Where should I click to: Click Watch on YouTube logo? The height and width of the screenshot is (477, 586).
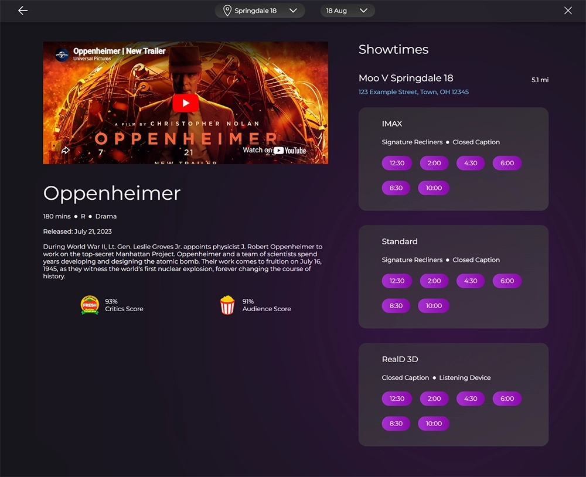pyautogui.click(x=289, y=150)
